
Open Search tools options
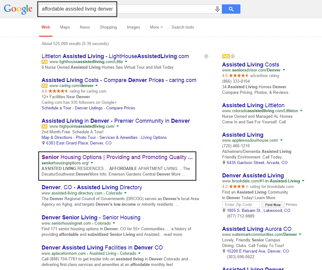coord(183,27)
